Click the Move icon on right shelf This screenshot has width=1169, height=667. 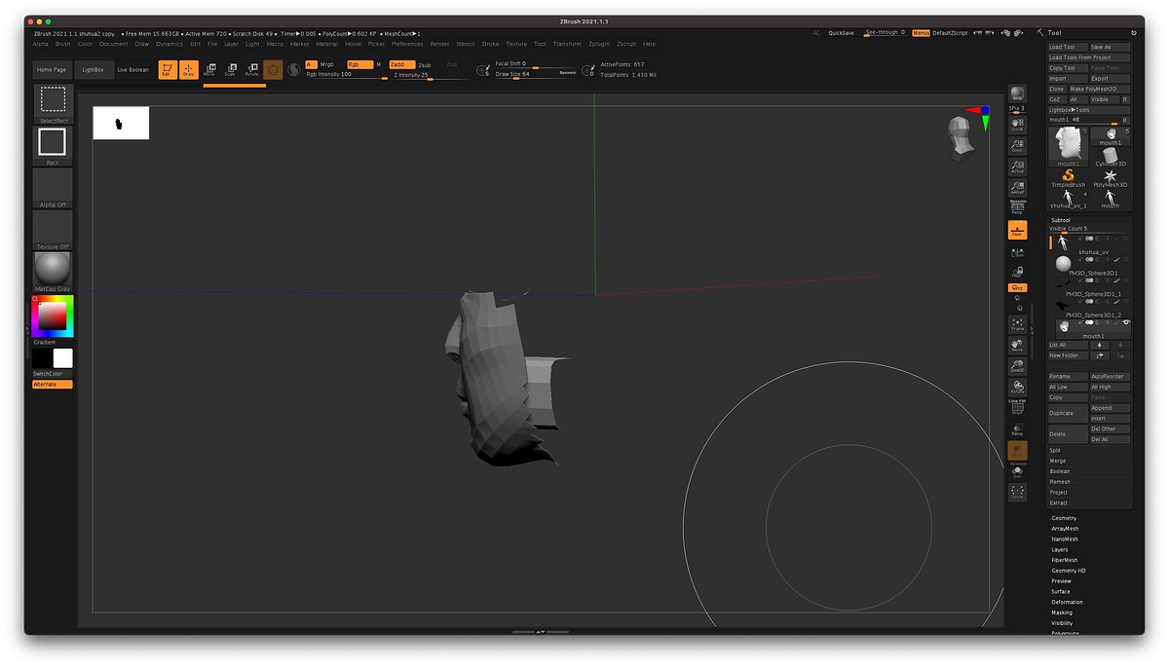[x=1017, y=346]
